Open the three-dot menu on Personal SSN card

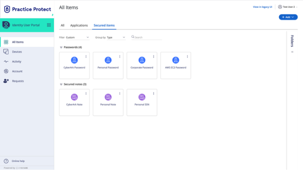click(153, 94)
